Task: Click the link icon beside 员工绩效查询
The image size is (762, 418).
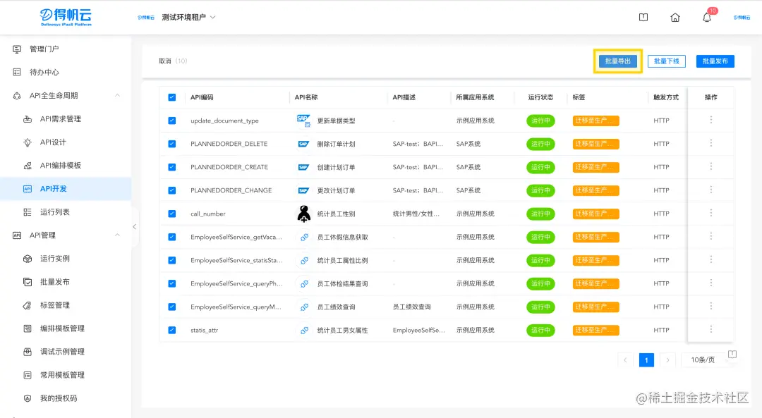Action: pyautogui.click(x=304, y=307)
